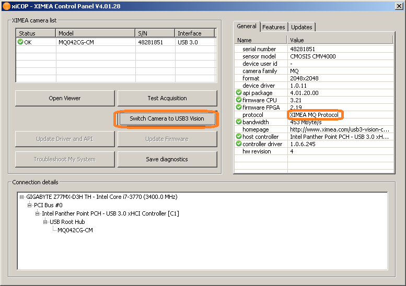Click the Update Firmware button

[167, 139]
